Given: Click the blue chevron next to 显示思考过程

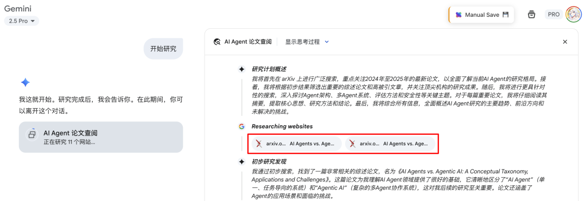Looking at the screenshot, I should tap(327, 42).
